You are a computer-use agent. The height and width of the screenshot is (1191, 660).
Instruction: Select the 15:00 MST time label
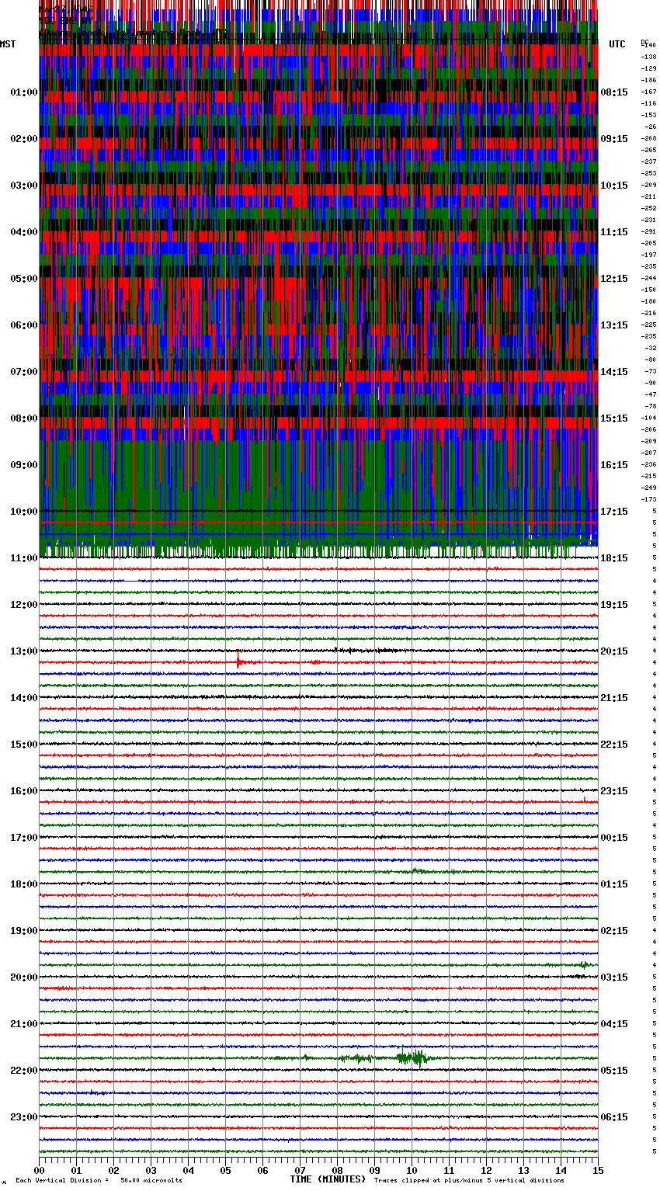[24, 745]
